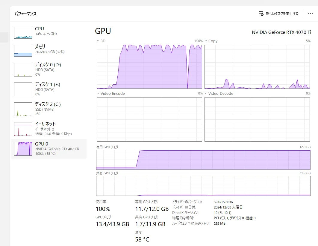Expand the 3D engine chevron dropdown
The width and height of the screenshot is (318, 246).
click(x=98, y=41)
